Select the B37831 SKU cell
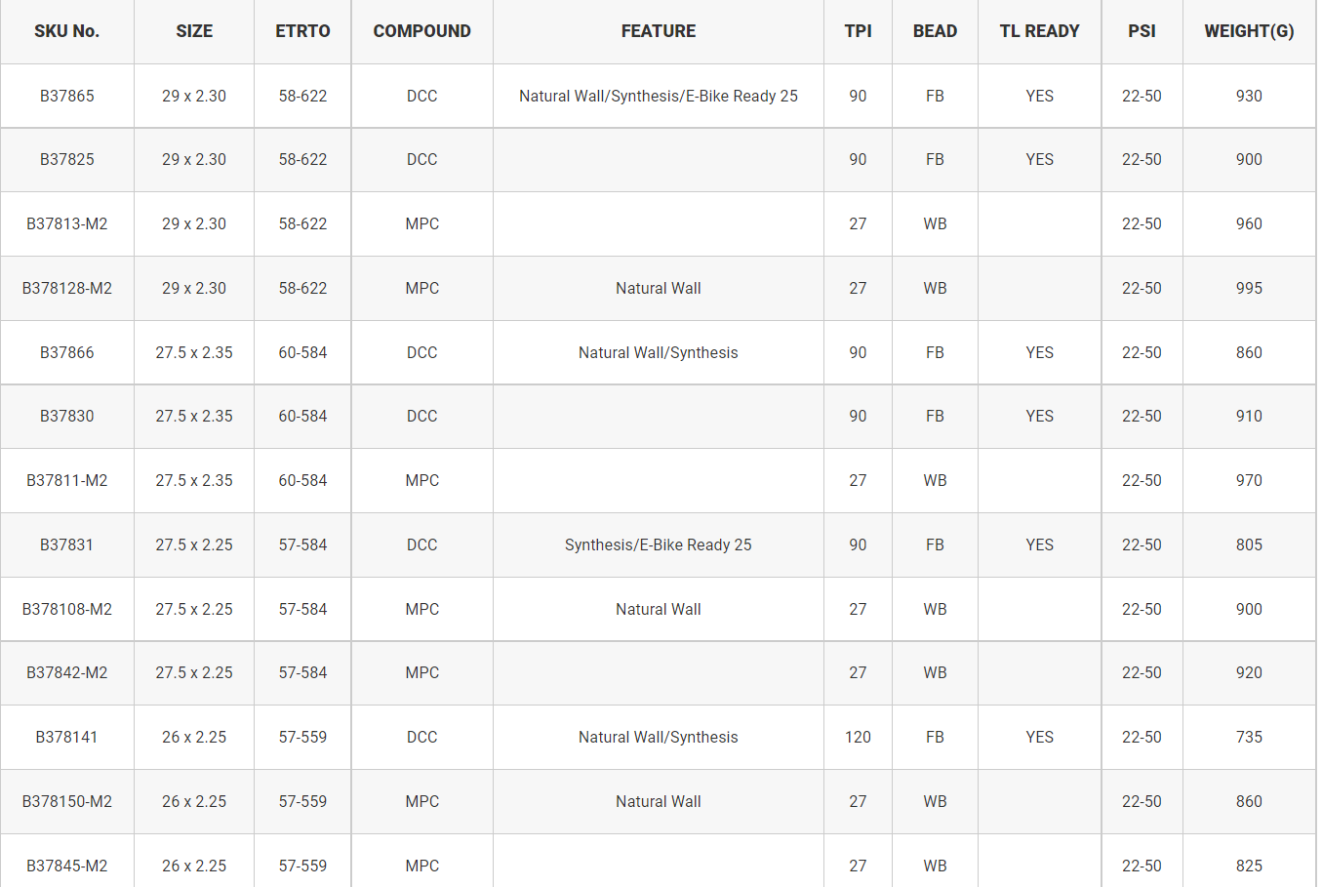Viewport: 1322px width, 887px height. click(x=66, y=544)
